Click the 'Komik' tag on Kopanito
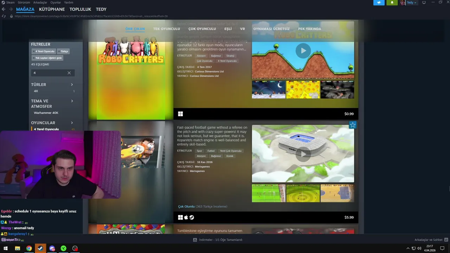The height and width of the screenshot is (253, 450). pyautogui.click(x=230, y=156)
